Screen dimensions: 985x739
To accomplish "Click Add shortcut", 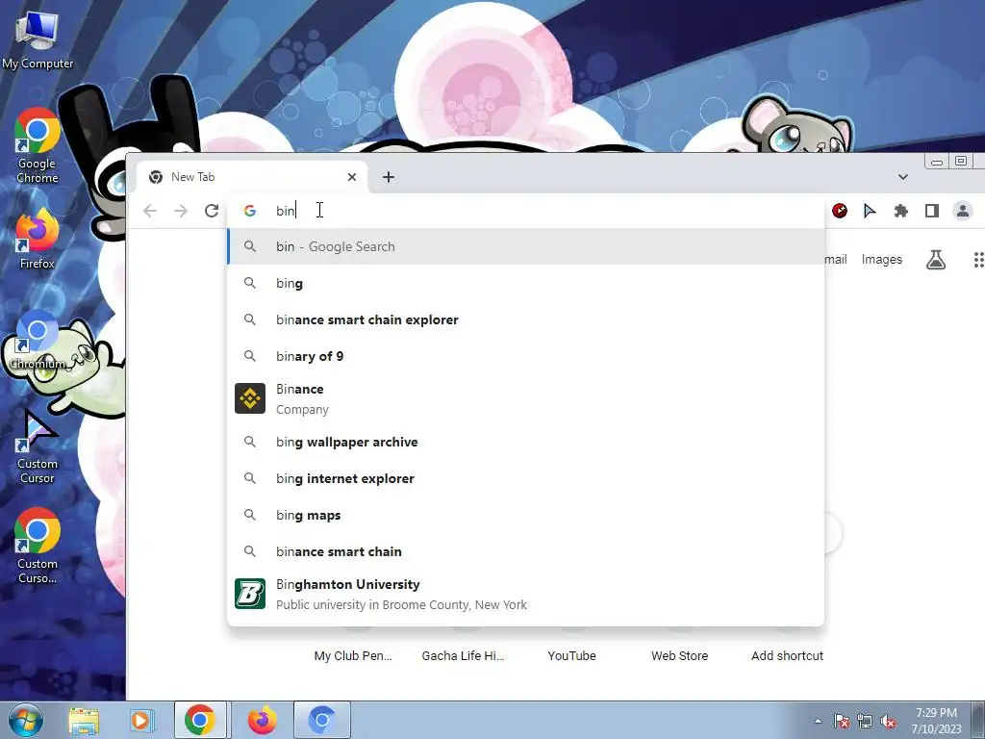I will coord(787,655).
